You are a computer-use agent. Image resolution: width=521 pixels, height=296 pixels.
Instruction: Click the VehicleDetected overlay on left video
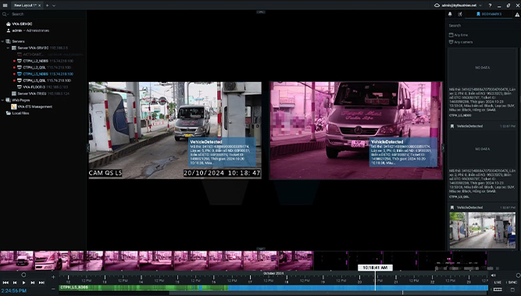223,152
